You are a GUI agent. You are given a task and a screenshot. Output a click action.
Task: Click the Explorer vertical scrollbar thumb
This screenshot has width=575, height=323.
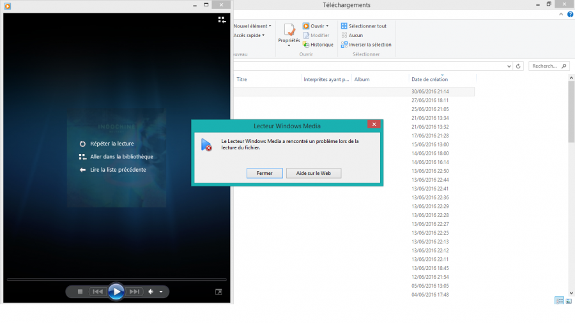tap(571, 112)
